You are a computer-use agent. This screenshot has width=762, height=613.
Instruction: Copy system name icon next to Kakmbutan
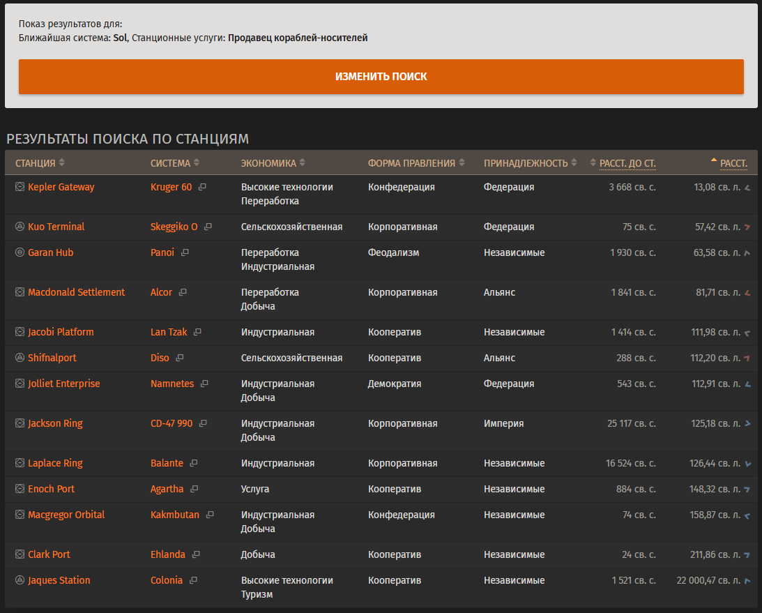210,515
